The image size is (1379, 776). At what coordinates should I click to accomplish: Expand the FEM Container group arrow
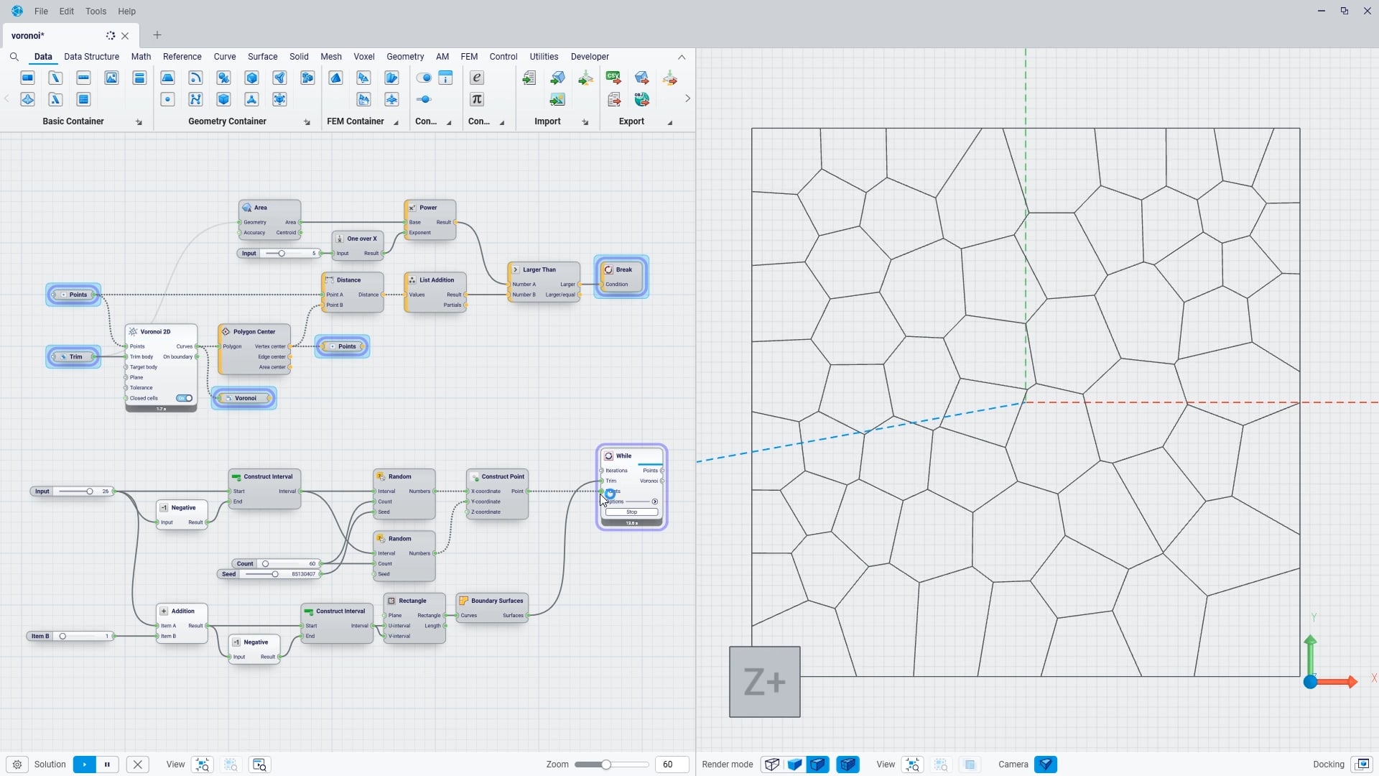[x=396, y=122]
